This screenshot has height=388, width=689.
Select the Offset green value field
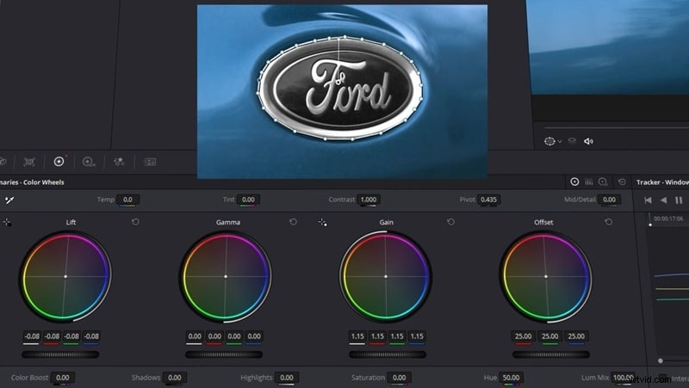(x=549, y=336)
